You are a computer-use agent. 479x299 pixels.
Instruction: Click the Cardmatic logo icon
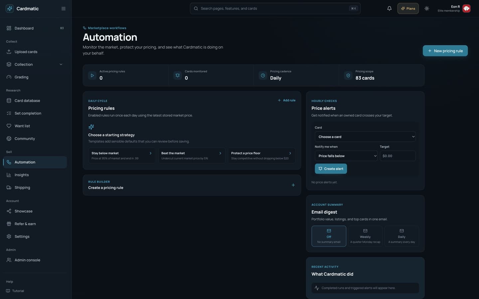(10, 9)
